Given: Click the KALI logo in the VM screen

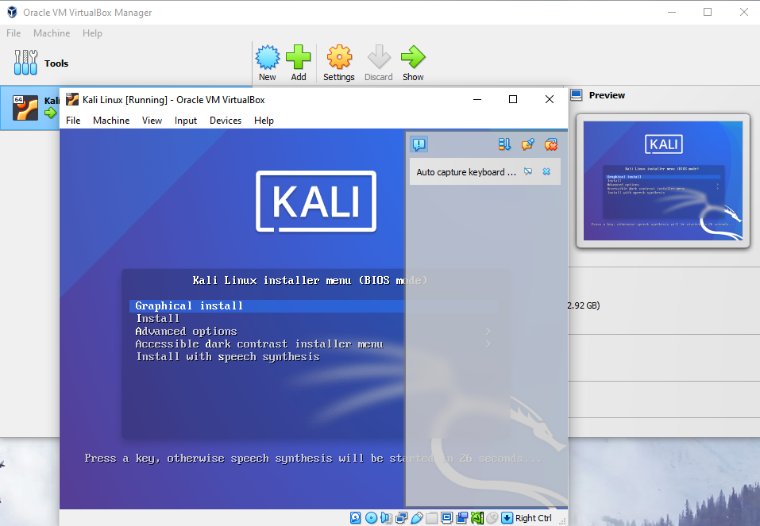Looking at the screenshot, I should click(x=316, y=201).
